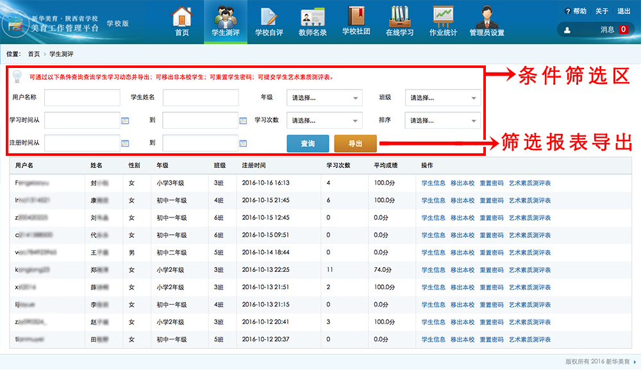Open calendar picker for 学习时间从 field
The width and height of the screenshot is (641, 372).
125,120
